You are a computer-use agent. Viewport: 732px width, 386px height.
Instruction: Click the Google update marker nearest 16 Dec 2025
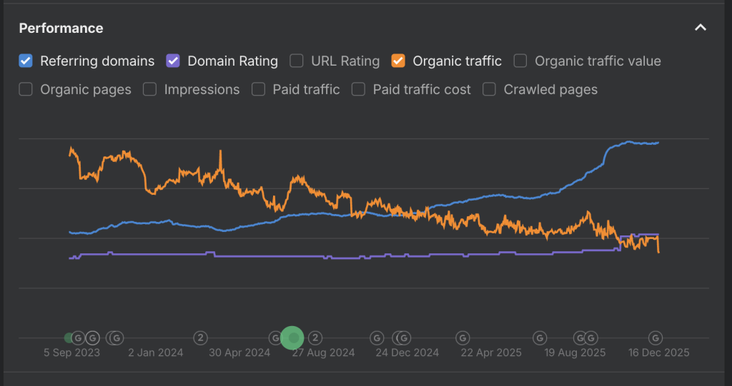[x=656, y=337]
